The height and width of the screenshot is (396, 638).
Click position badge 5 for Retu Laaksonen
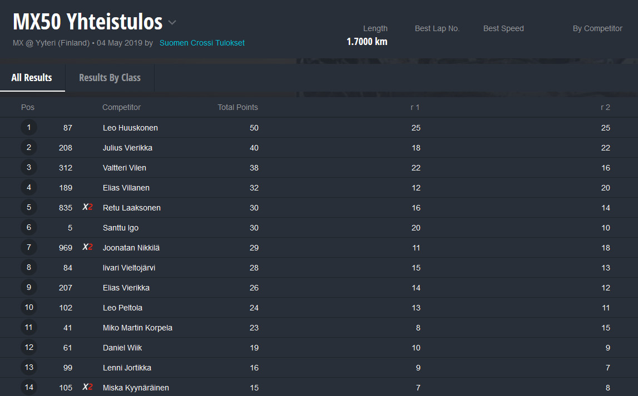point(29,208)
